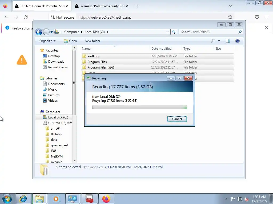Expand the arrow after Computer in breadcrumb

(82, 32)
